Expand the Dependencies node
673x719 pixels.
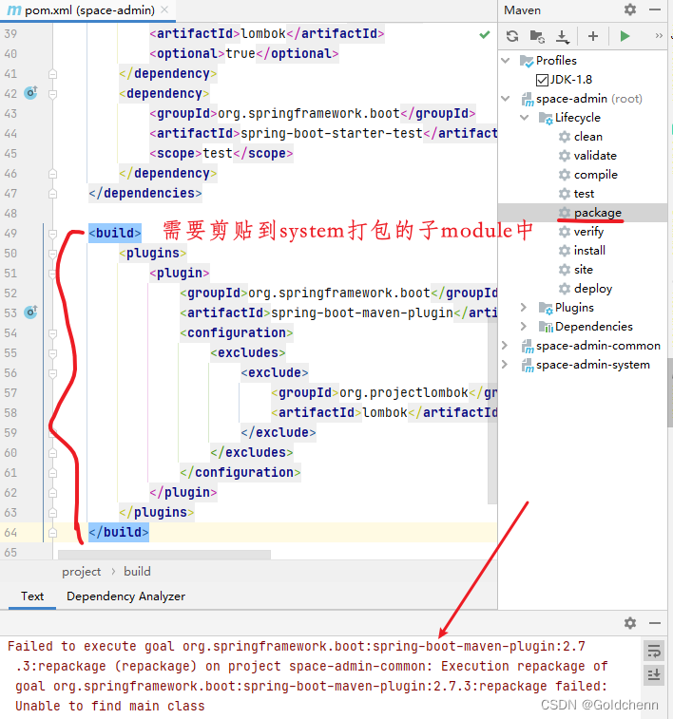click(x=524, y=326)
